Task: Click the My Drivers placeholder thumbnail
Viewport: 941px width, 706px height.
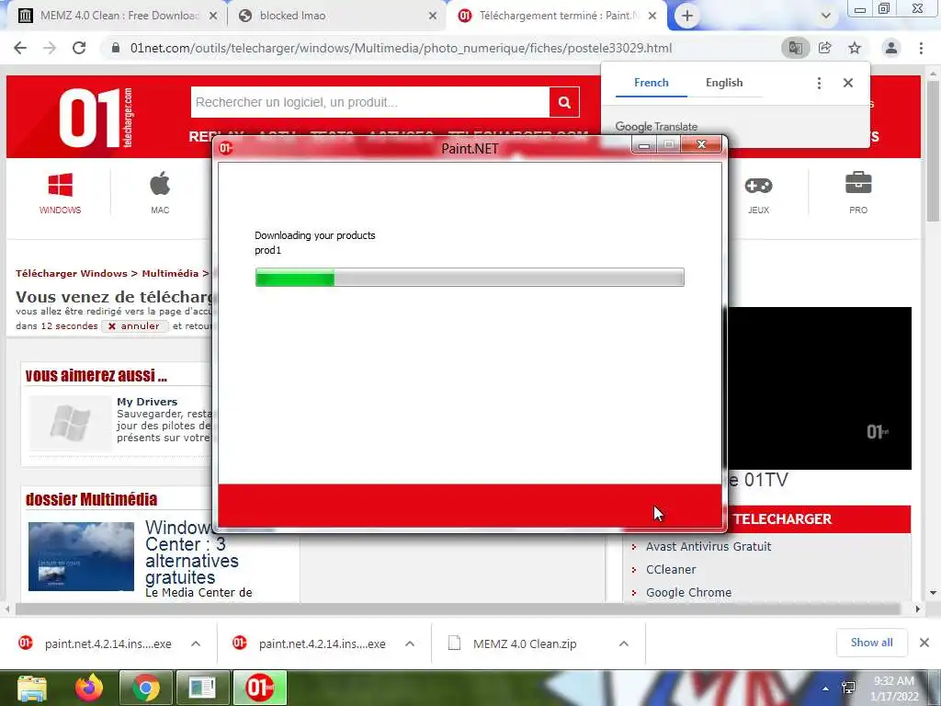Action: point(70,423)
